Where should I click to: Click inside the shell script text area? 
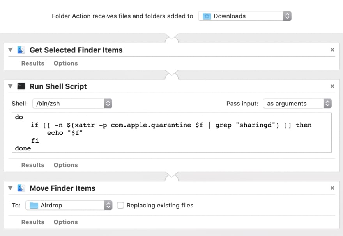(x=172, y=132)
